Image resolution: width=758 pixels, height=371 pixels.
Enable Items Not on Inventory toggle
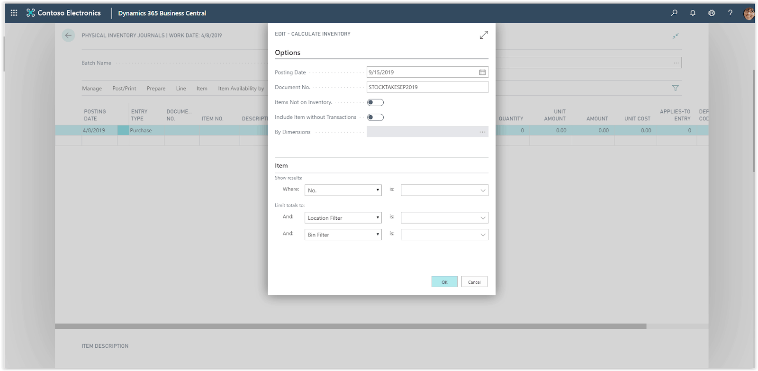[x=375, y=102]
